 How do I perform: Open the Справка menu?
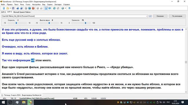[x=66, y=5]
